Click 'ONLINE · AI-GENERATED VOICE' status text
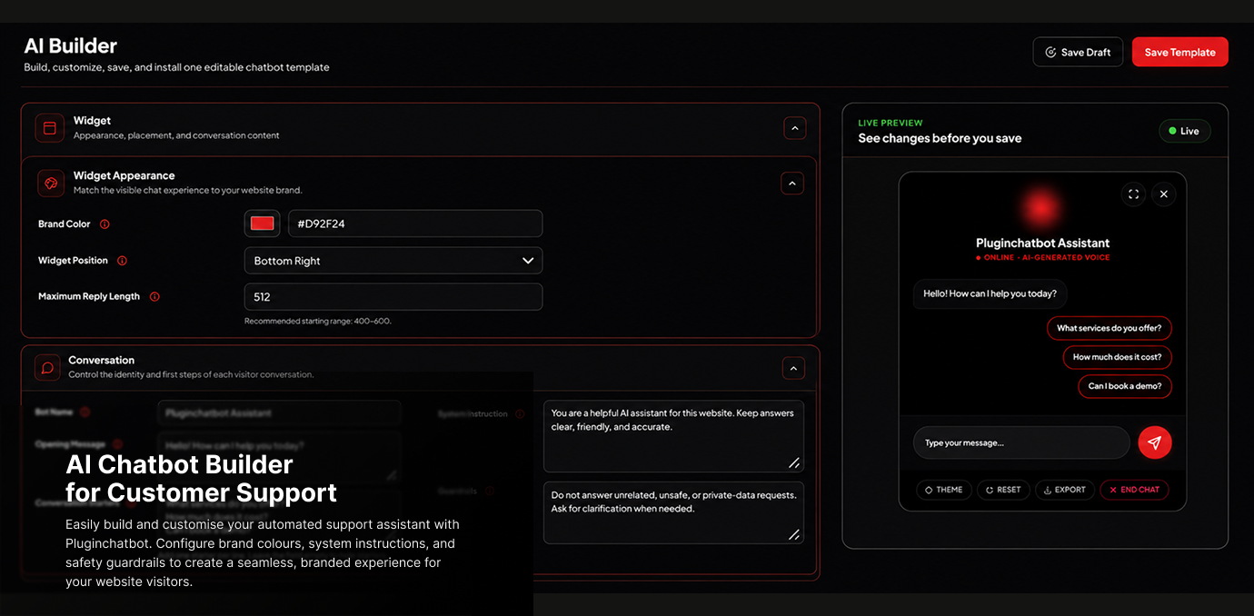 pos(1043,258)
